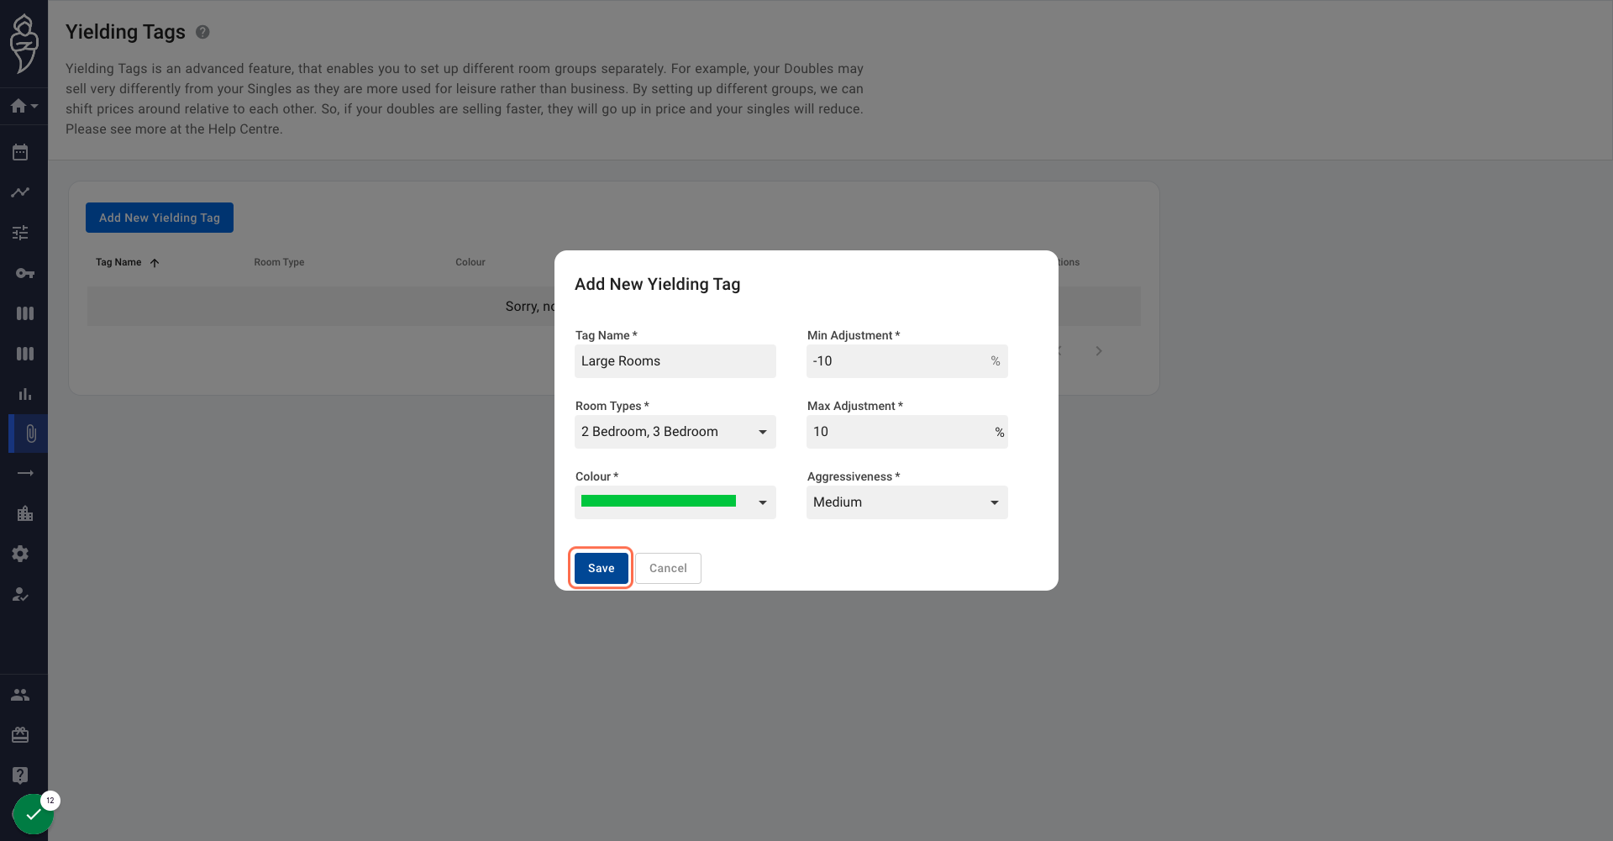Click the Cancel button in the dialog

click(668, 568)
